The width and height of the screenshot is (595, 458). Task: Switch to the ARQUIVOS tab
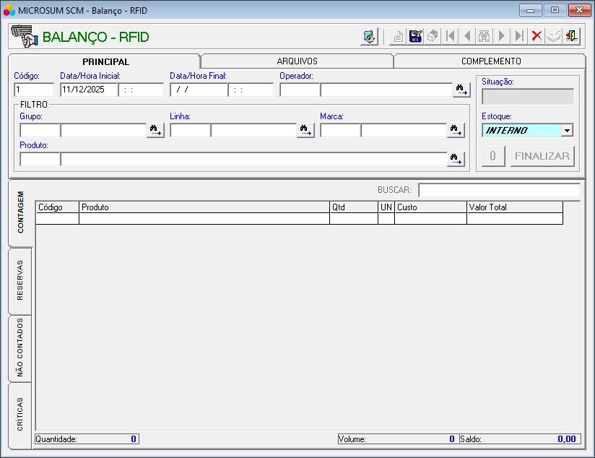(x=297, y=61)
